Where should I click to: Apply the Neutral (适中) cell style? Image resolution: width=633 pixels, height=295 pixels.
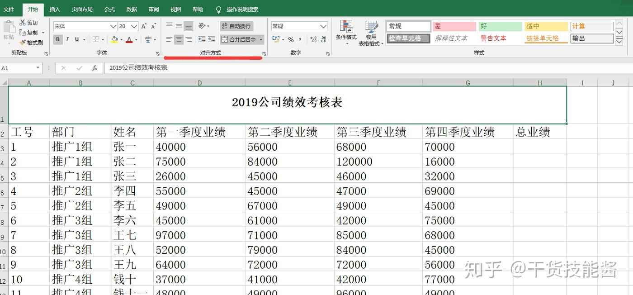pyautogui.click(x=546, y=26)
